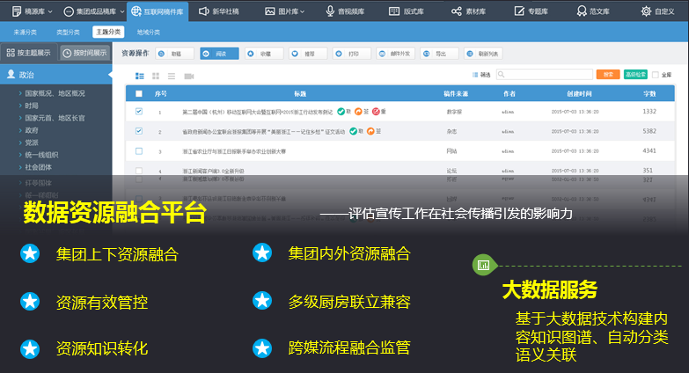The width and height of the screenshot is (689, 373).
Task: Uncheck the checkbox for row 1
Action: coord(139,112)
